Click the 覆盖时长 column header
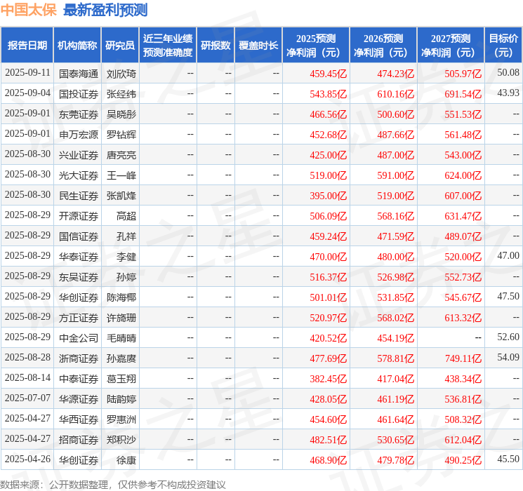 tap(258, 46)
